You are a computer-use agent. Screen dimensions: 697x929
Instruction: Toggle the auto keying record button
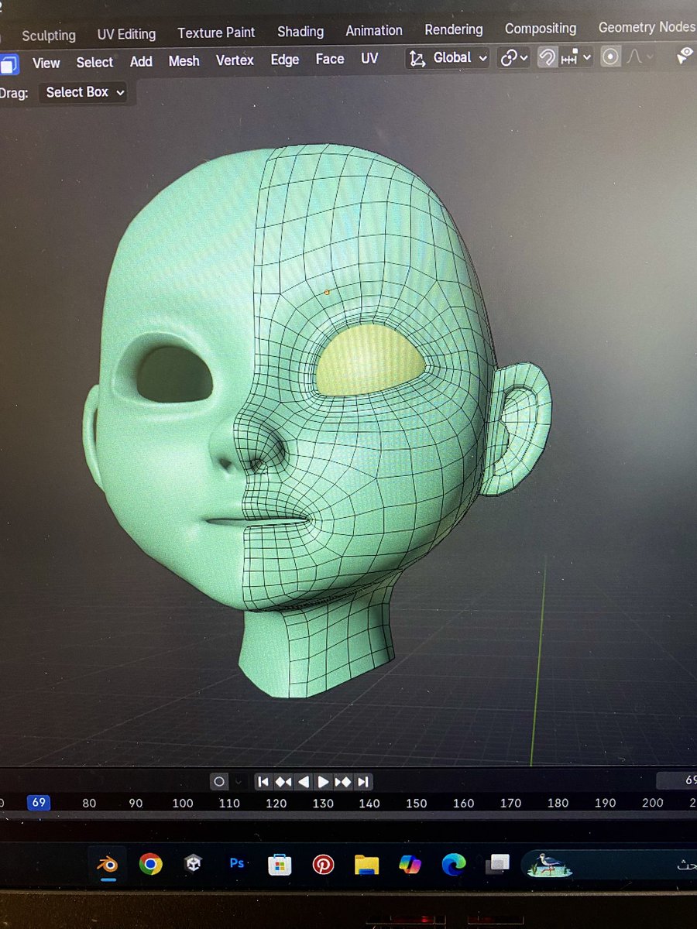[x=219, y=782]
